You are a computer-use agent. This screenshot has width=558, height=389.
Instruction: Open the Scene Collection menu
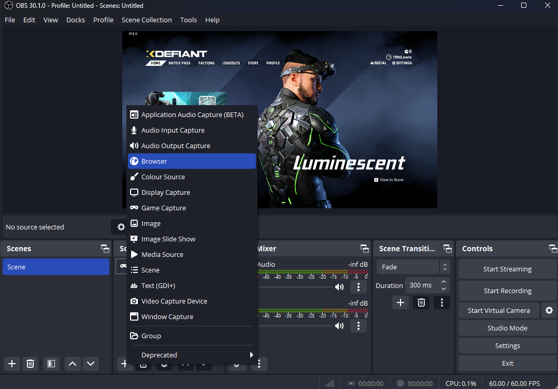tap(147, 20)
